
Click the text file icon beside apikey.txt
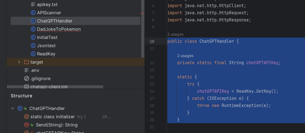(33, 4)
